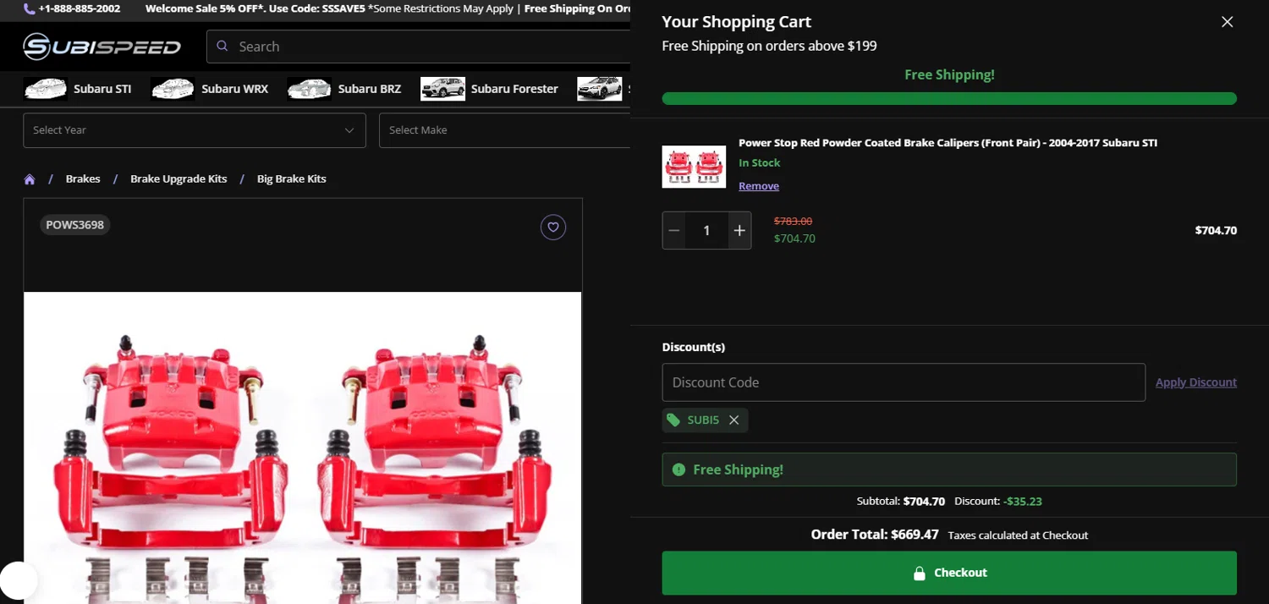Open the Select Year dropdown
The height and width of the screenshot is (604, 1269).
(x=195, y=130)
